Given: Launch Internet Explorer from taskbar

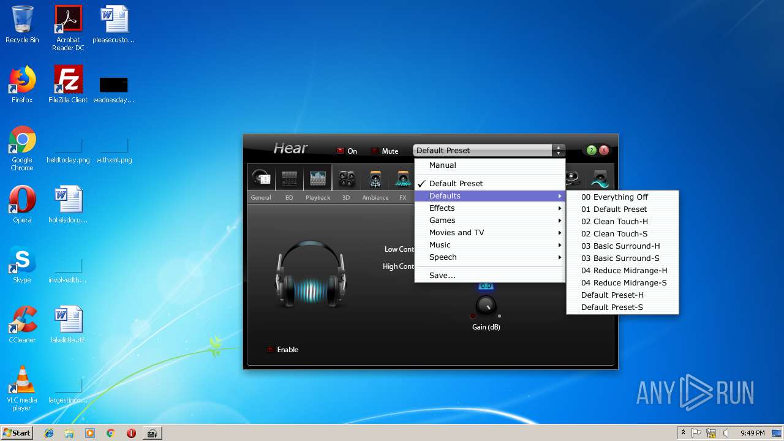Looking at the screenshot, I should 49,433.
